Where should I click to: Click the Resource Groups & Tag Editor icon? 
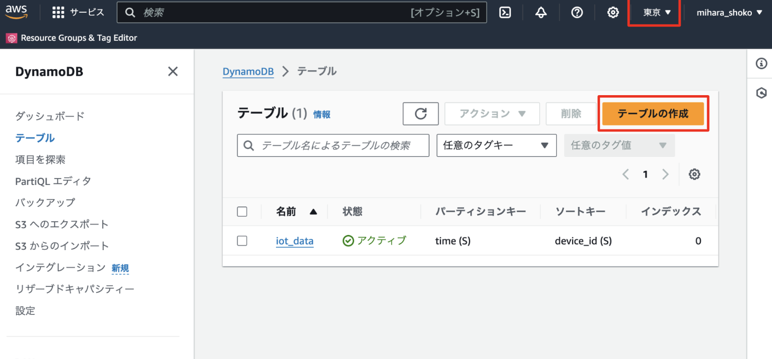pyautogui.click(x=12, y=38)
